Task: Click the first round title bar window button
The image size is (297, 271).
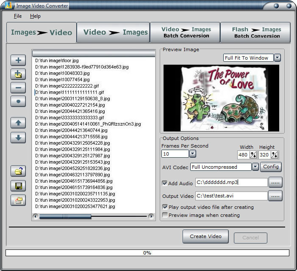Action: 276,6
